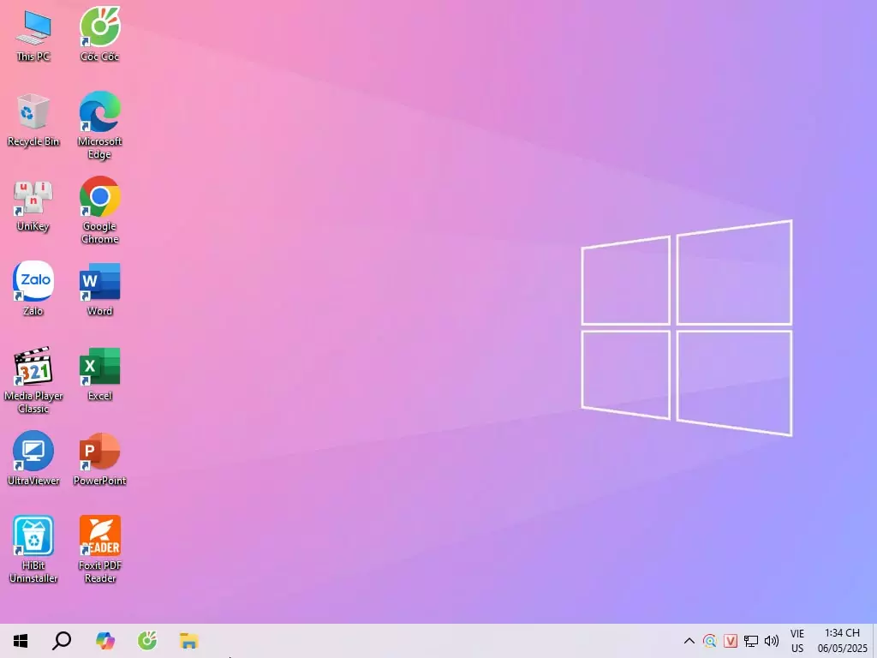Select the This PC desktop icon
This screenshot has height=658, width=877.
(x=33, y=36)
